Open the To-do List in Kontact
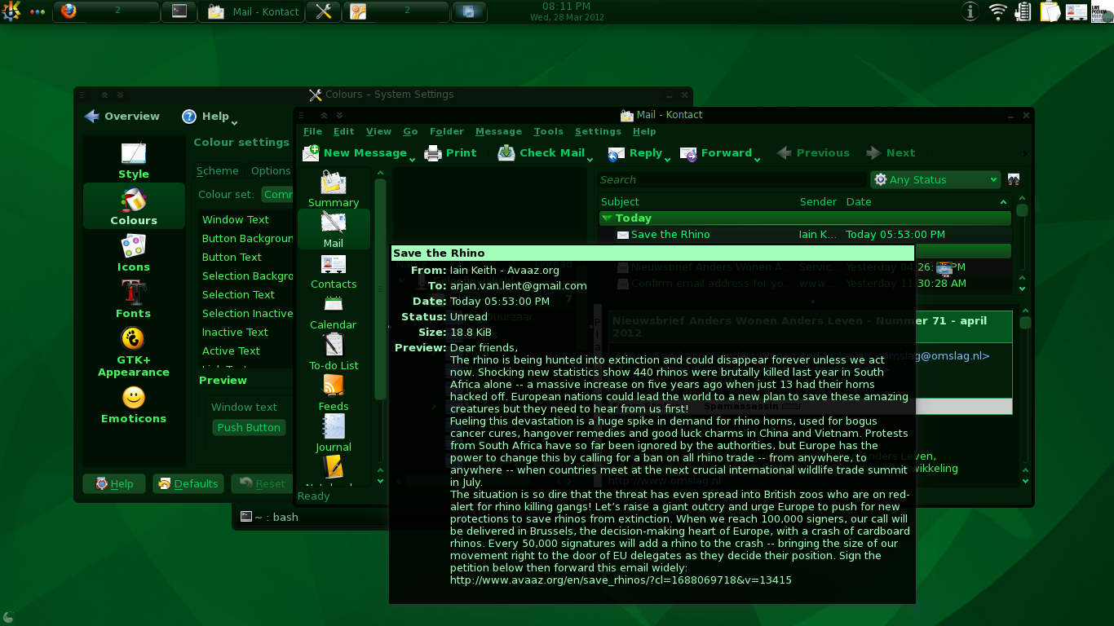 [334, 352]
